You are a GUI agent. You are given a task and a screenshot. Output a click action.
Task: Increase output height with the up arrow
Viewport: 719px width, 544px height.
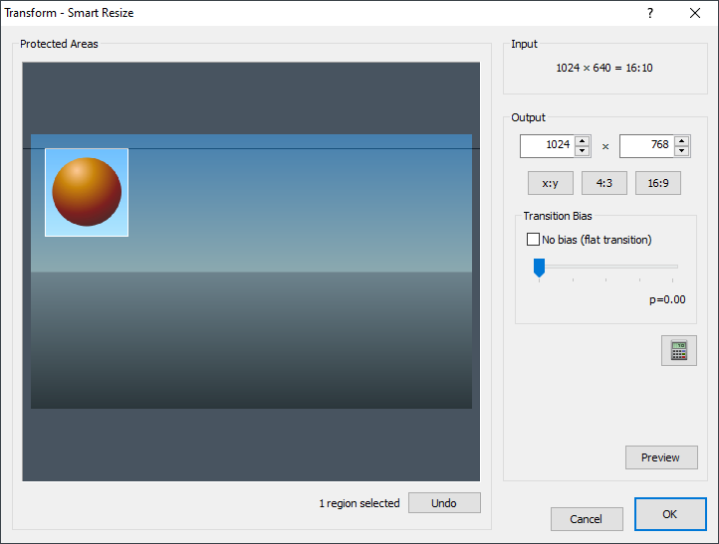point(682,141)
